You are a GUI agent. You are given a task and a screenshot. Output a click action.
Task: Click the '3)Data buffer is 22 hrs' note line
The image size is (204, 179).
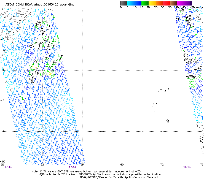click(100, 174)
